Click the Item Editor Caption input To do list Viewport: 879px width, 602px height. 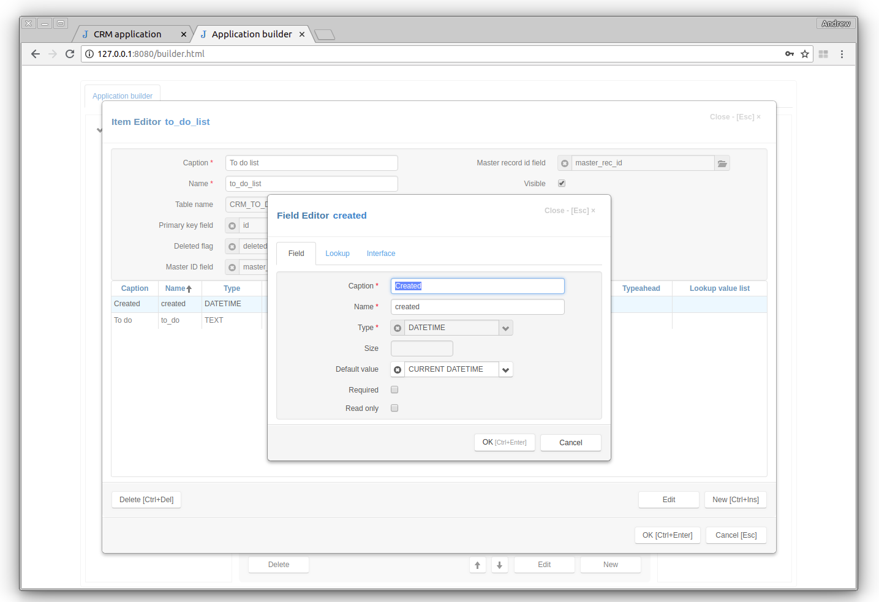(x=312, y=163)
